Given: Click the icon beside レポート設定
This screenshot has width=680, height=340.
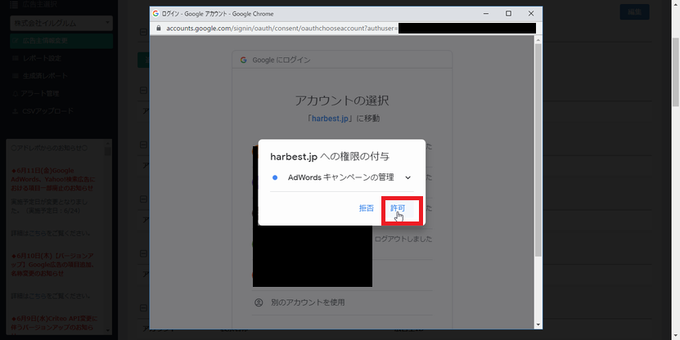Looking at the screenshot, I should (x=16, y=58).
